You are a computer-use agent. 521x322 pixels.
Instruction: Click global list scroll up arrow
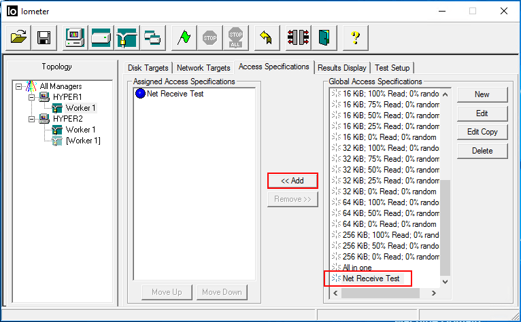coord(446,94)
